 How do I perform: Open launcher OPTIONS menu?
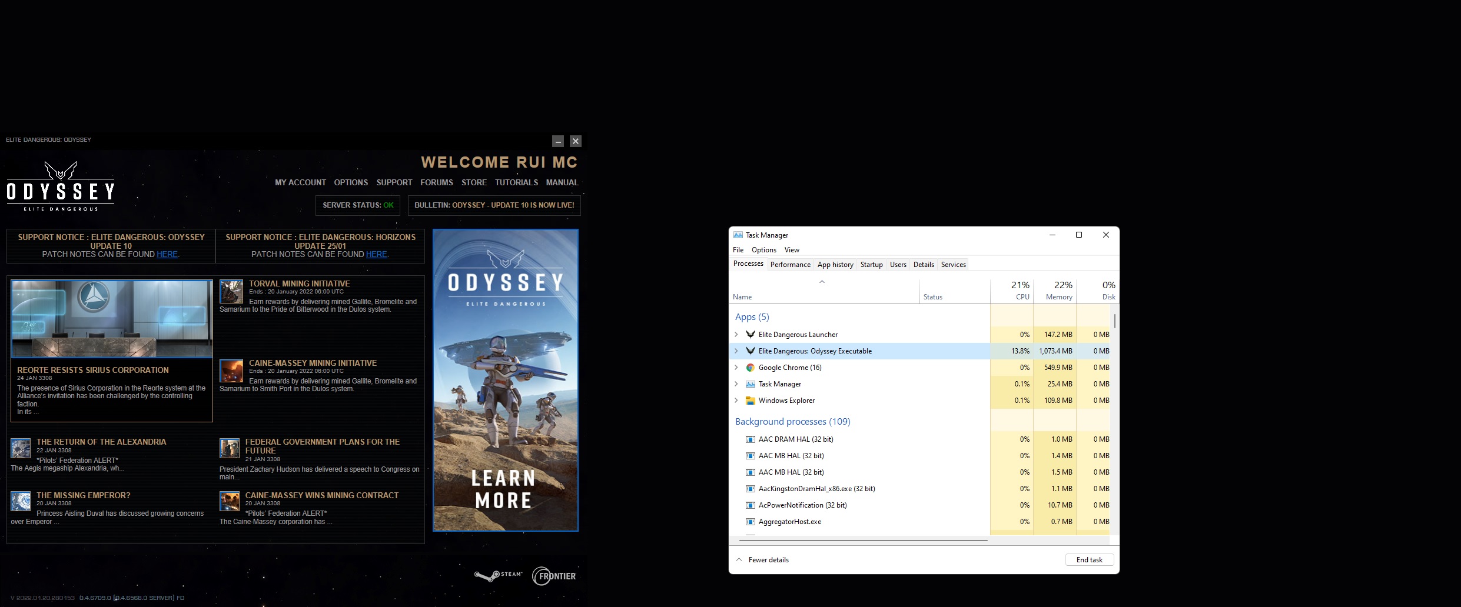click(351, 183)
